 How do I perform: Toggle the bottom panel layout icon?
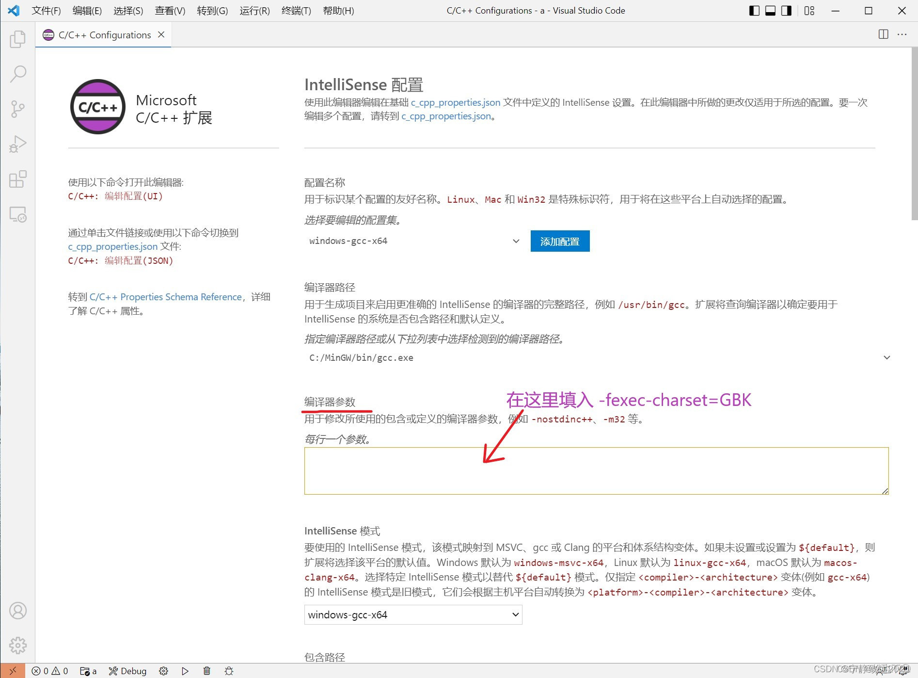(770, 11)
